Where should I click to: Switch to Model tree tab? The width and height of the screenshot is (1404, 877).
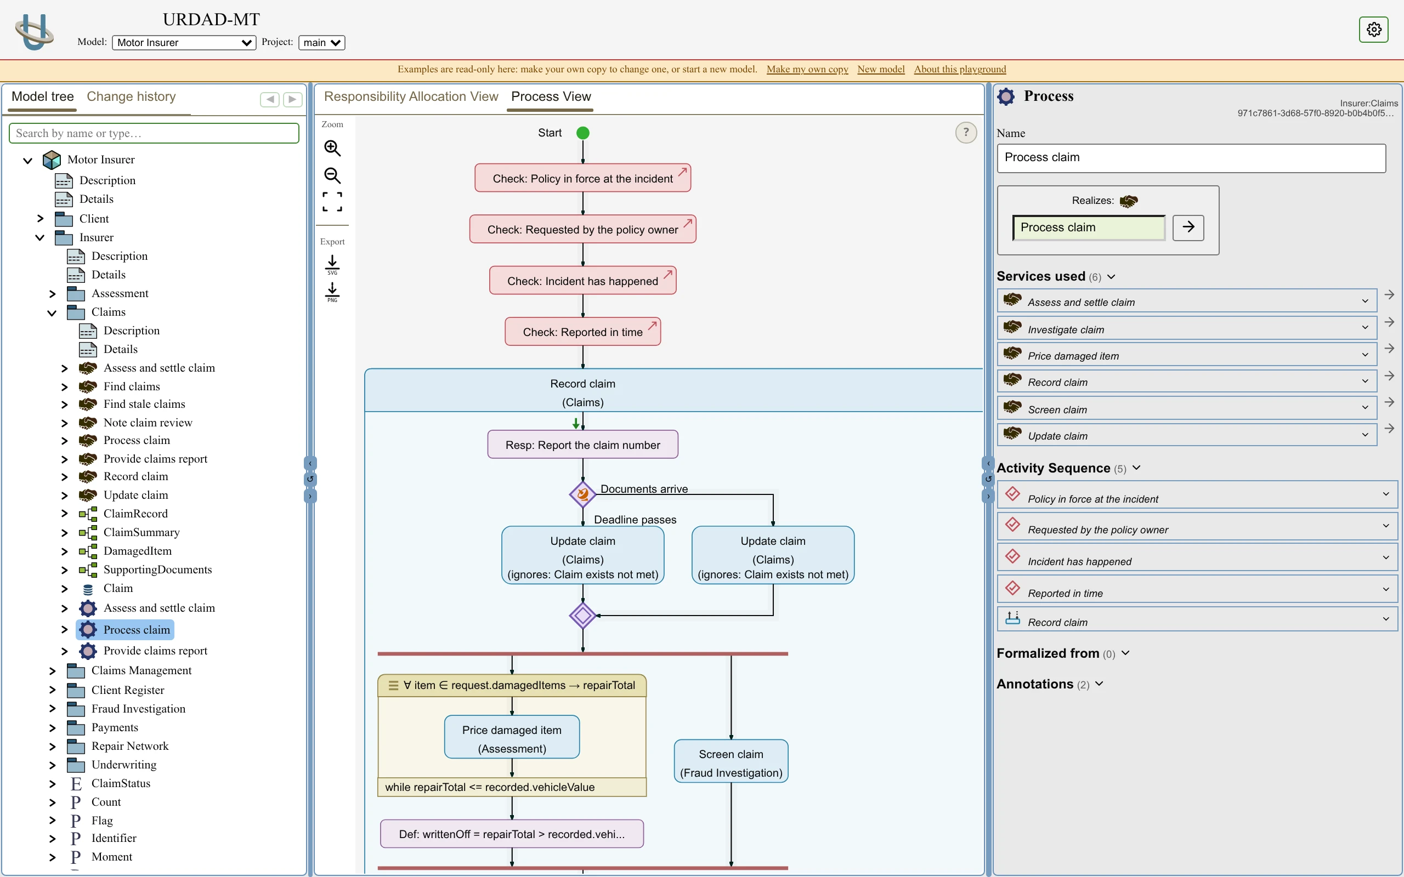tap(42, 96)
